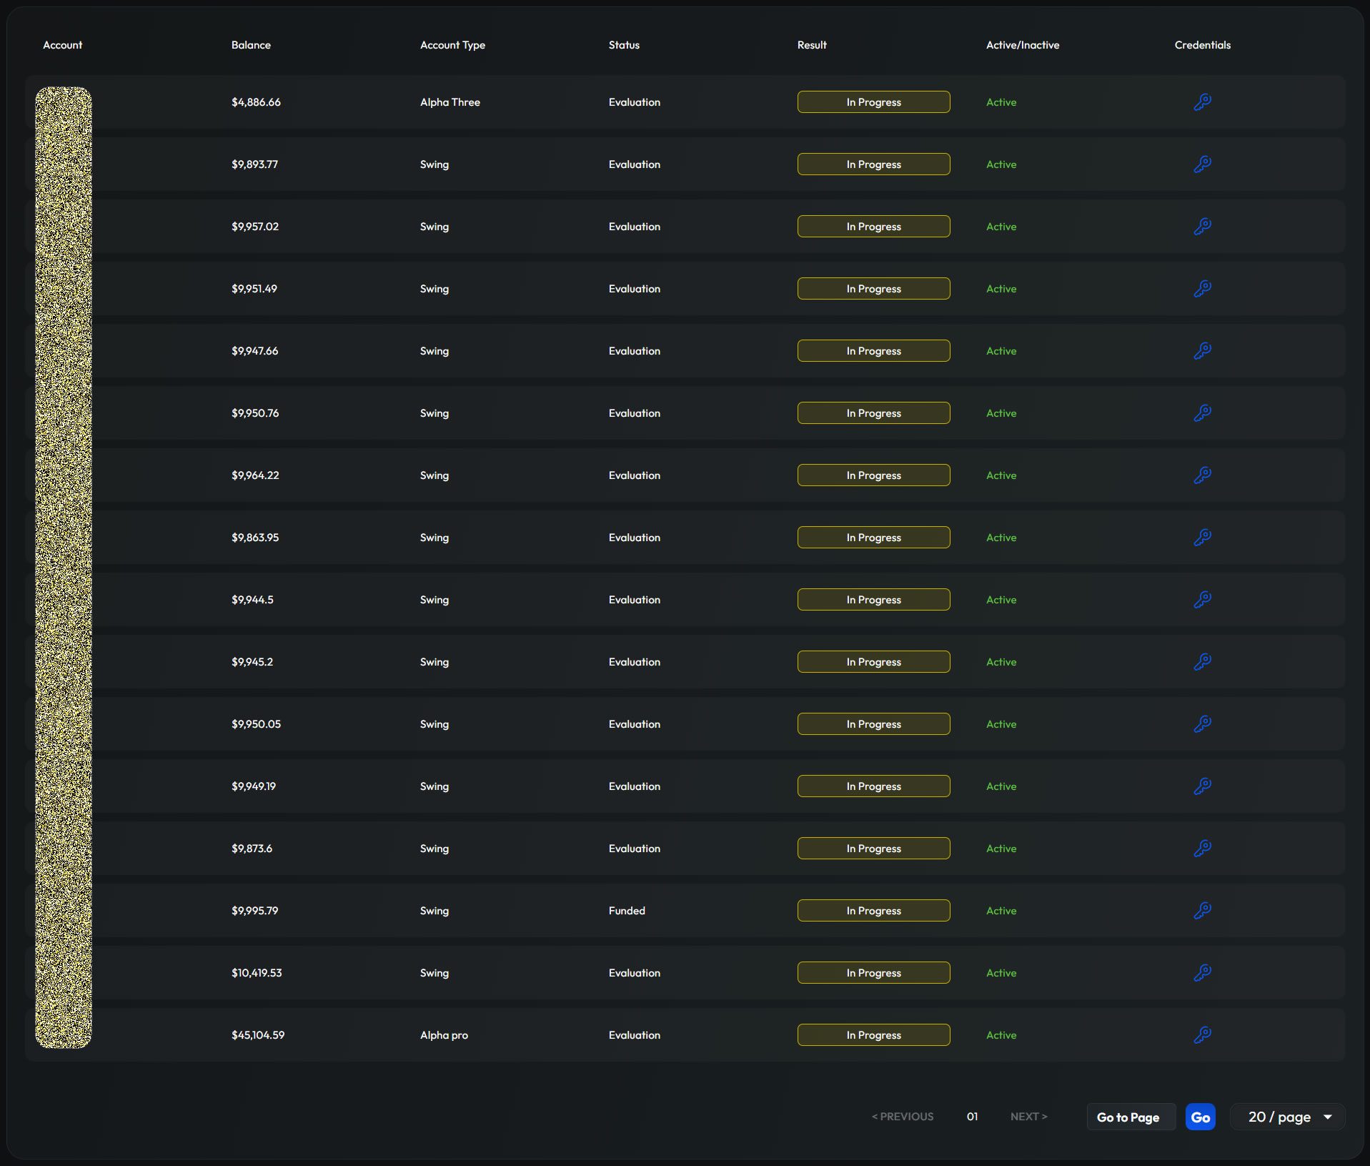Image resolution: width=1370 pixels, height=1166 pixels.
Task: Click credentials key in the $9,964.22 row
Action: [x=1202, y=475]
